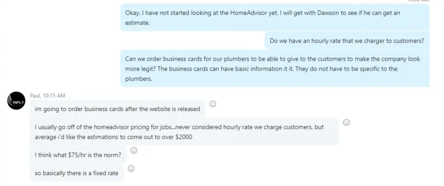Select the "Okay. I have not started looking" bubble

pos(275,18)
